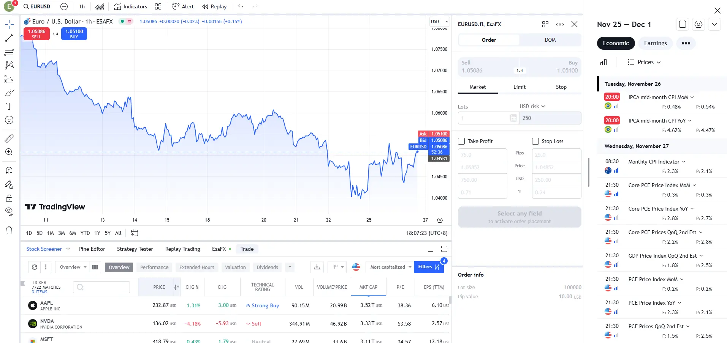Image resolution: width=727 pixels, height=343 pixels.
Task: Select the patterns drawing tool
Action: (x=9, y=65)
